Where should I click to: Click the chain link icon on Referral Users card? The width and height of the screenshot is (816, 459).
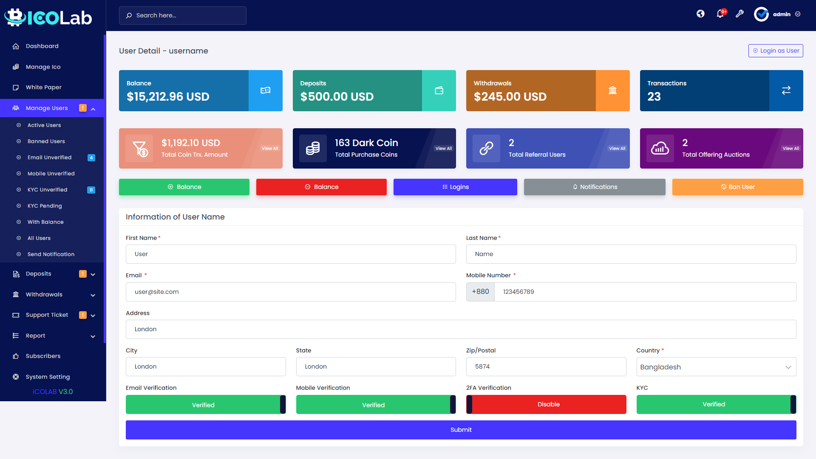[x=486, y=148]
